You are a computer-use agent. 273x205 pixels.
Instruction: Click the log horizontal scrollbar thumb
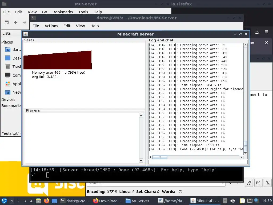click(160, 157)
